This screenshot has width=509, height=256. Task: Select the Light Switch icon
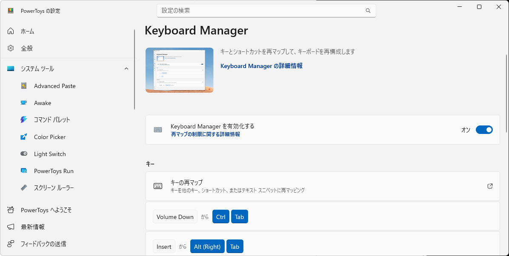(x=24, y=154)
